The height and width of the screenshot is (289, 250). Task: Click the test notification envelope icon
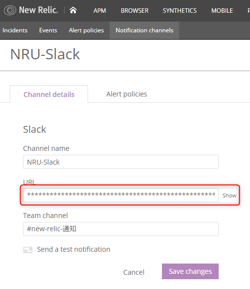pyautogui.click(x=28, y=250)
